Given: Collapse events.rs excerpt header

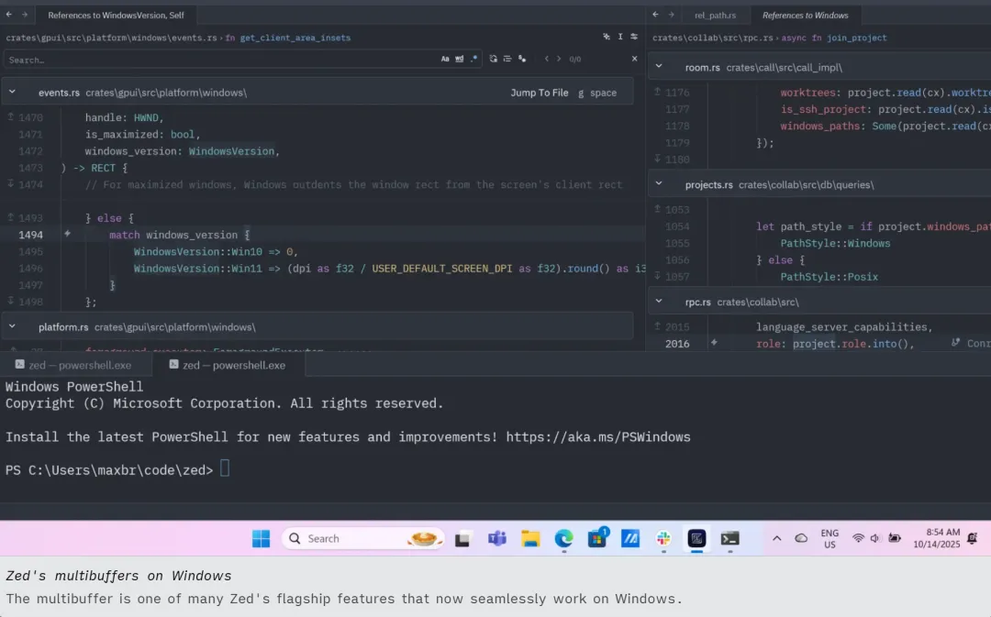Looking at the screenshot, I should (12, 92).
